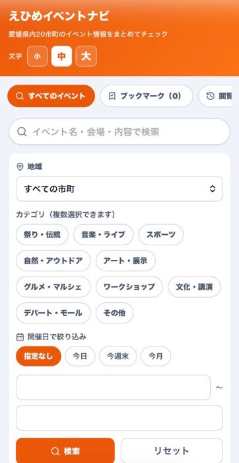
Task: Open the start date picker field
Action: point(113,388)
